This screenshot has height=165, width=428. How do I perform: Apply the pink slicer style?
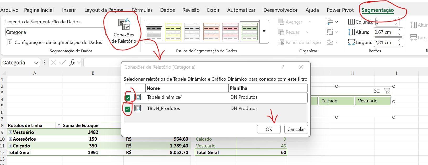230,32
